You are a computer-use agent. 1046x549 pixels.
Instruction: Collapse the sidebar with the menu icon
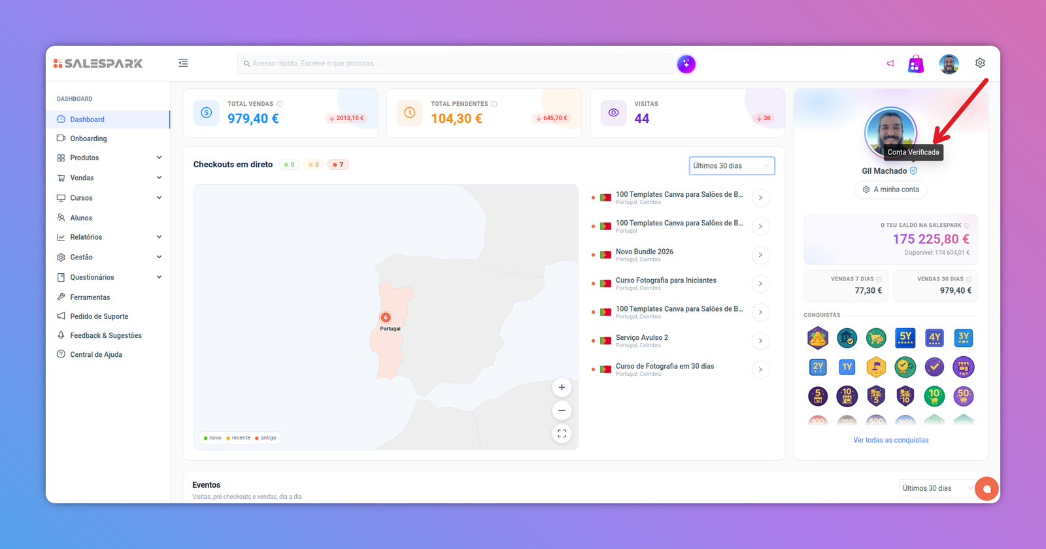(183, 63)
